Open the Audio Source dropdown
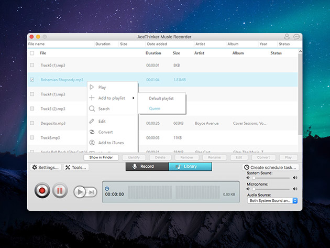Image resolution: width=330 pixels, height=248 pixels. point(272,201)
